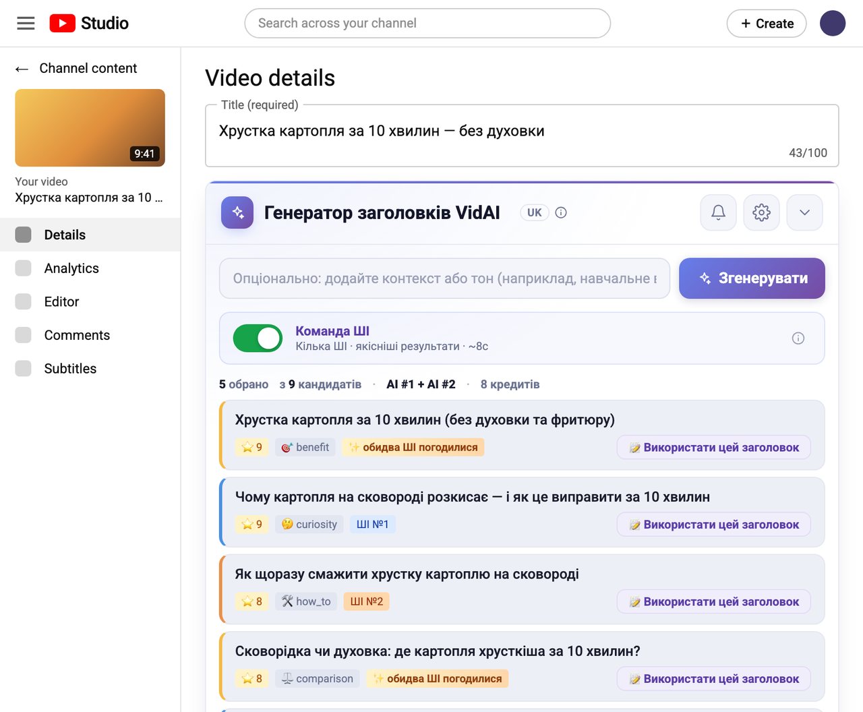The height and width of the screenshot is (712, 863).
Task: Focus the channel search field
Action: [x=427, y=24]
